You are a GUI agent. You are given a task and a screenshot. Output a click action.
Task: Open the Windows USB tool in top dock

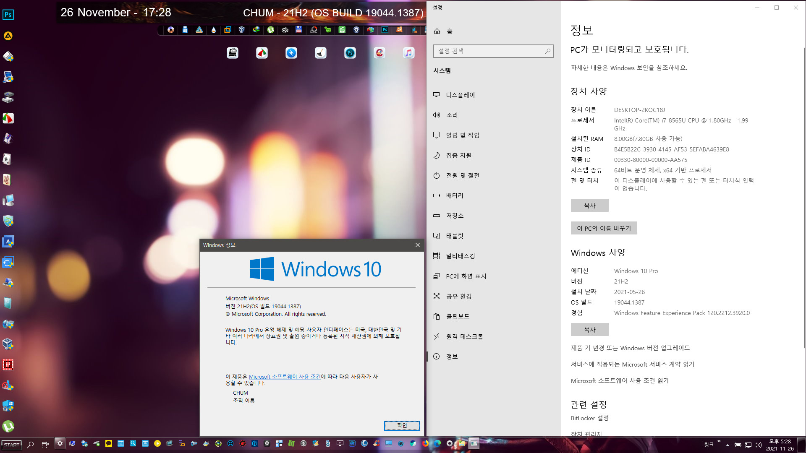pyautogui.click(x=185, y=30)
